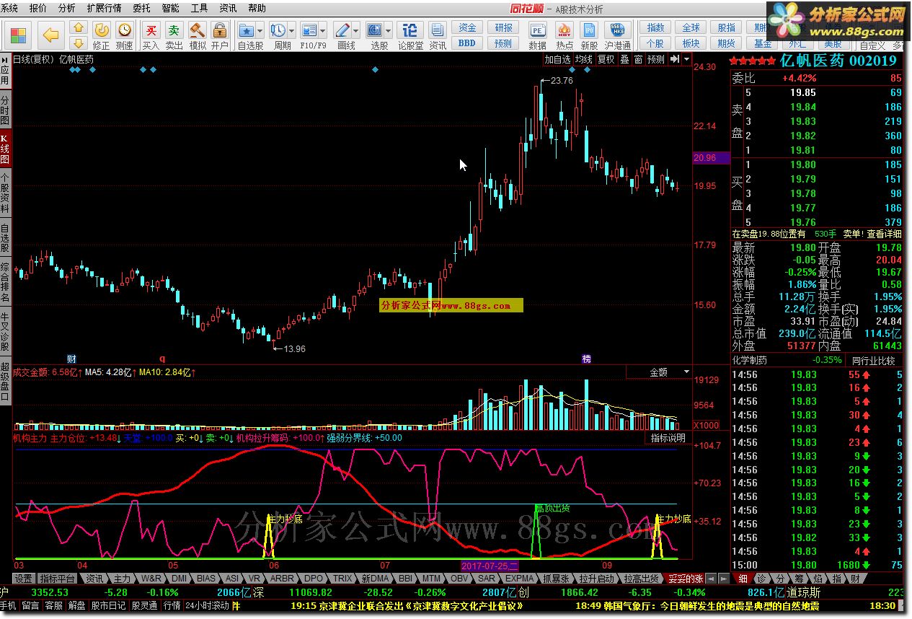The image size is (912, 619).
Task: Open 股市日记 in status bar
Action: pyautogui.click(x=110, y=606)
